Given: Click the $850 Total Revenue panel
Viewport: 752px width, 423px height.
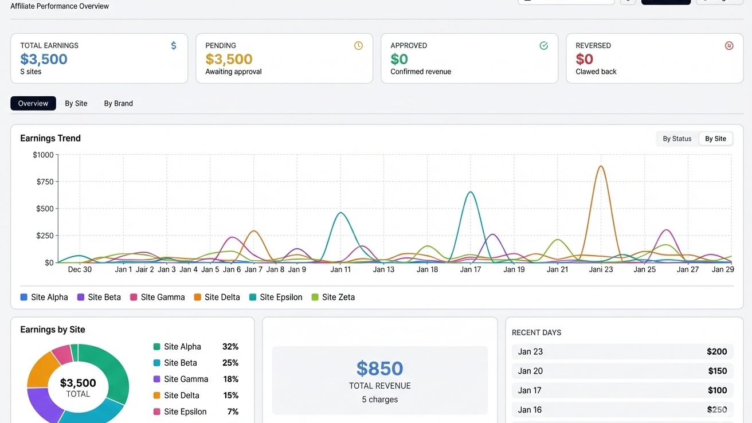Looking at the screenshot, I should click(379, 380).
